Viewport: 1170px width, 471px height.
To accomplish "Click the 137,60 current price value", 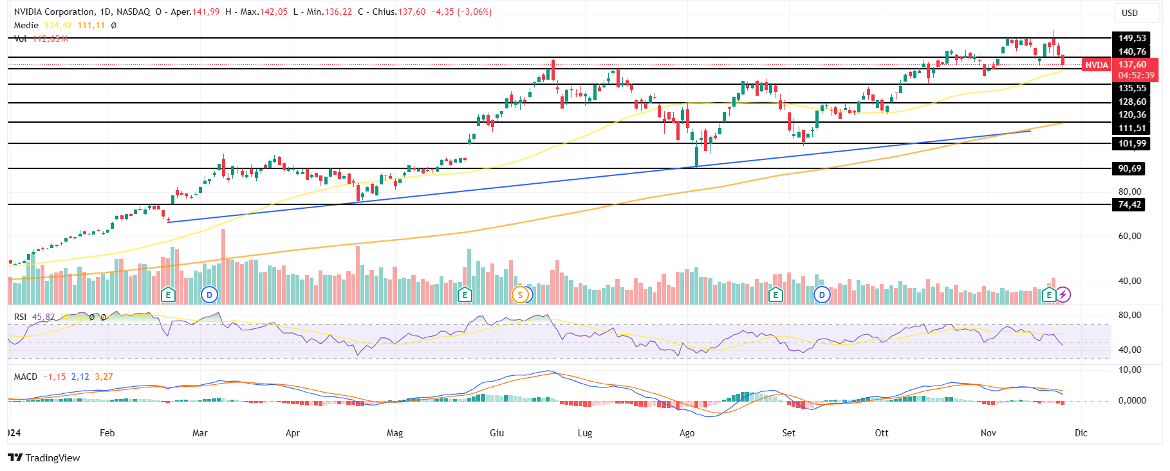I will click(1132, 64).
